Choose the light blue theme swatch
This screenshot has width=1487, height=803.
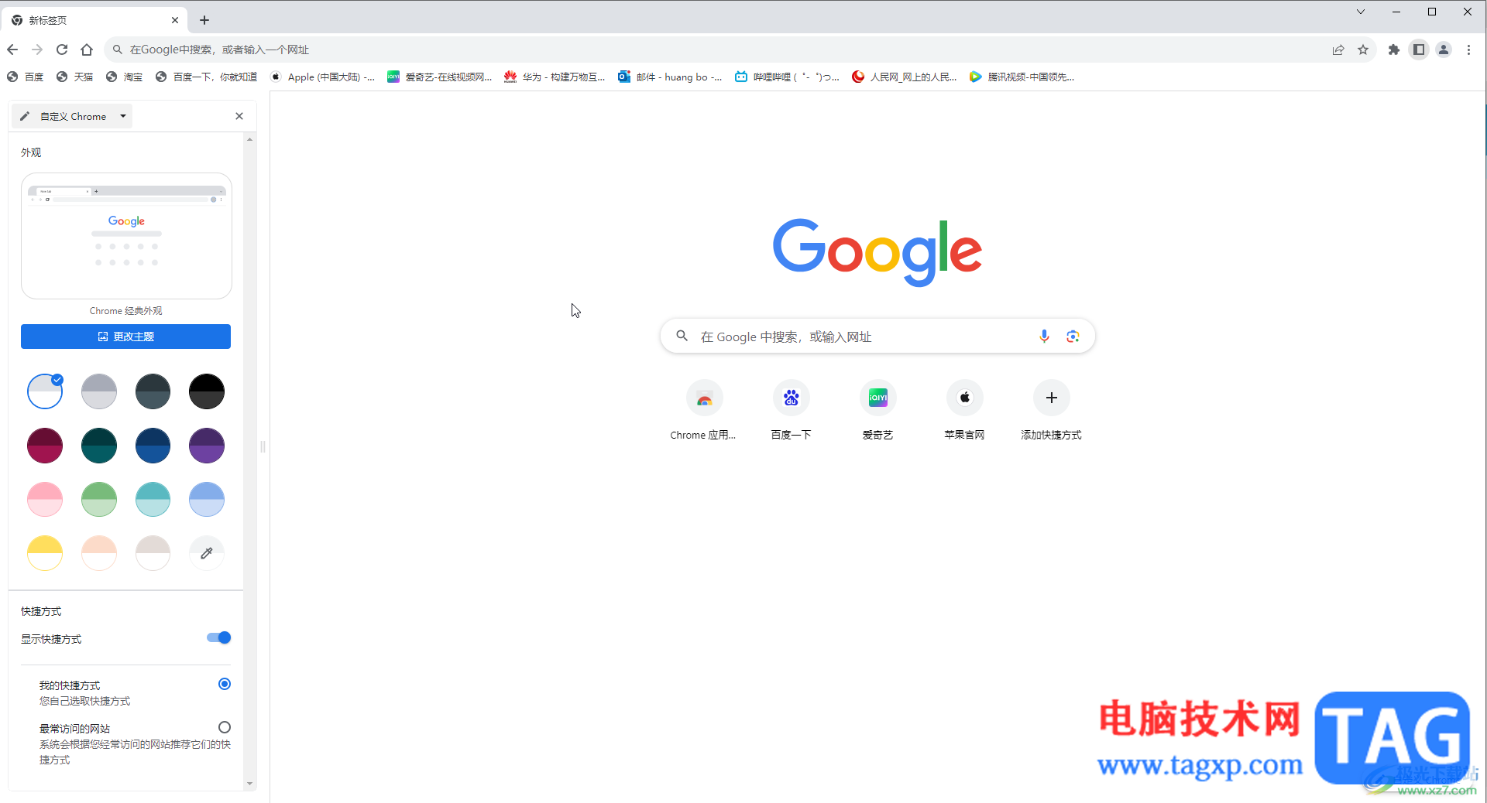[x=207, y=499]
